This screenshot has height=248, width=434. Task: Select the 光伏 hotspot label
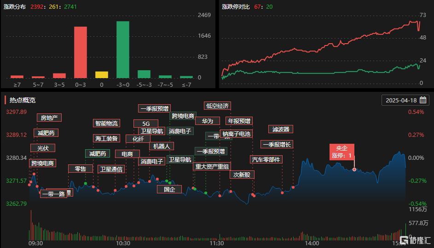pyautogui.click(x=43, y=148)
